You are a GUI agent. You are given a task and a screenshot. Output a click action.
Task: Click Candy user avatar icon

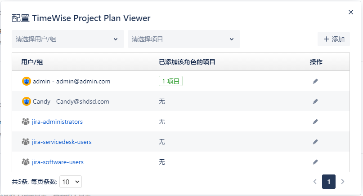tap(27, 101)
